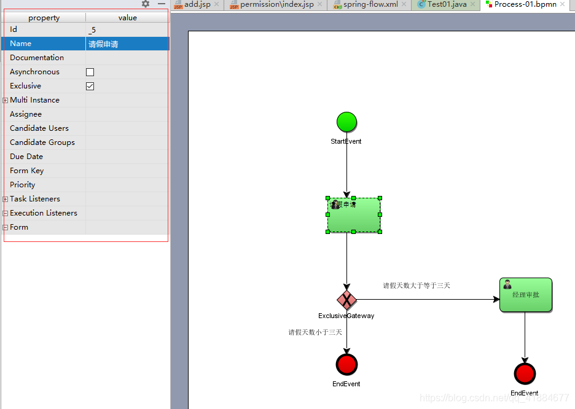This screenshot has height=409, width=575.
Task: Select the 请假天数大于等于三天 flow label
Action: pyautogui.click(x=417, y=286)
